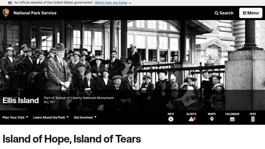Viewport: 265px width, 149px height.
Task: Expand the Plan Your Visit dropdown
Action: click(x=15, y=117)
